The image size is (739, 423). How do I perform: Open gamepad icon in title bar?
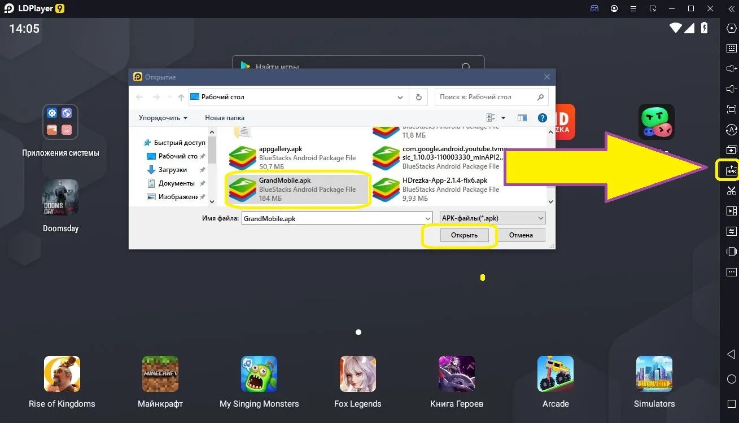(594, 8)
